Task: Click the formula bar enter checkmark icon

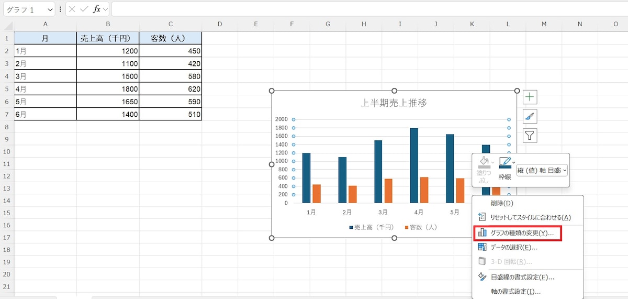Action: click(84, 9)
